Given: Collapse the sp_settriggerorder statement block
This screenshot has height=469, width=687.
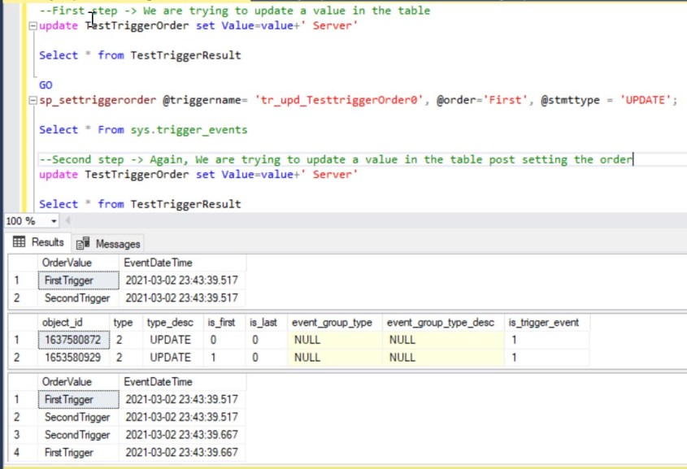Looking at the screenshot, I should [32, 101].
